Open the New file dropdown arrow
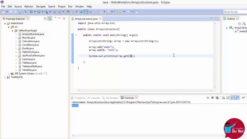The width and height of the screenshot is (247, 139). coord(7,12)
